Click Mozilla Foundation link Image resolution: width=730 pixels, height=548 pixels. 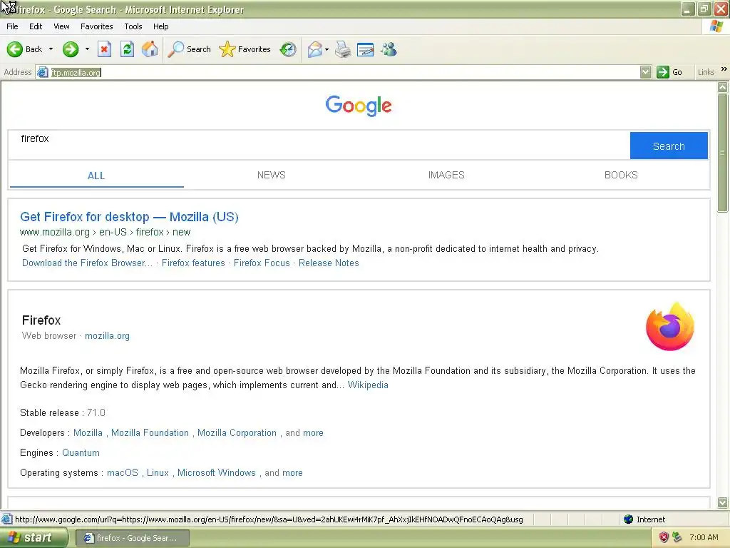(x=150, y=433)
